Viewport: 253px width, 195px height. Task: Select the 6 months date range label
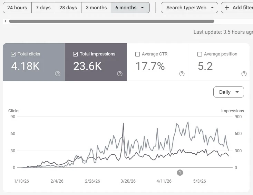[126, 8]
